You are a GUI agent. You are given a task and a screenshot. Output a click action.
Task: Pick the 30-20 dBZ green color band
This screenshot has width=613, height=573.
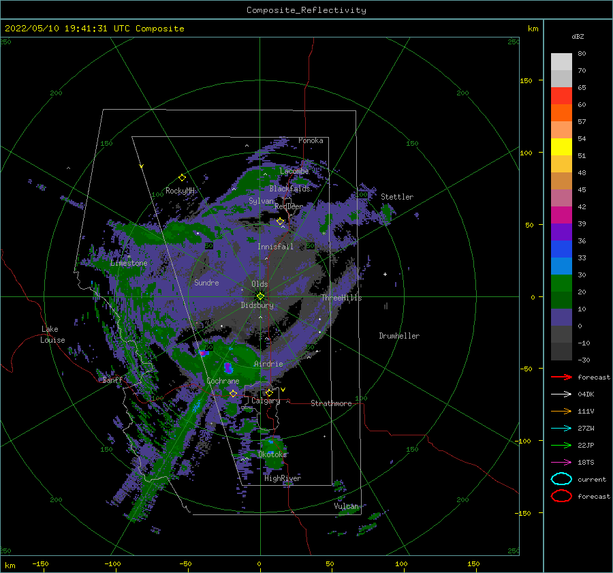click(x=561, y=283)
